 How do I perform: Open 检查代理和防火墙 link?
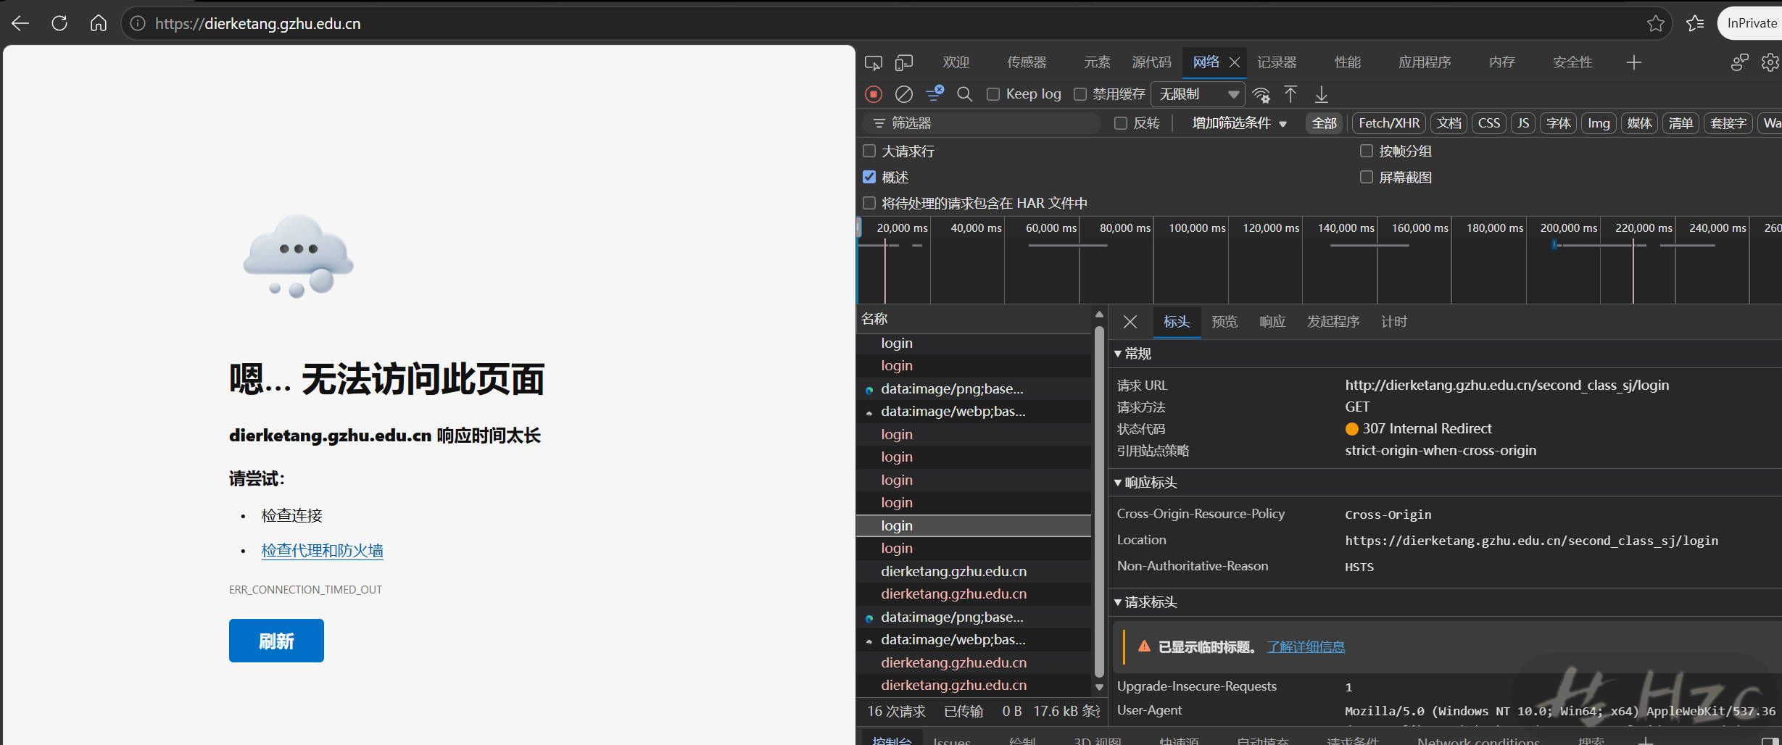pyautogui.click(x=322, y=551)
